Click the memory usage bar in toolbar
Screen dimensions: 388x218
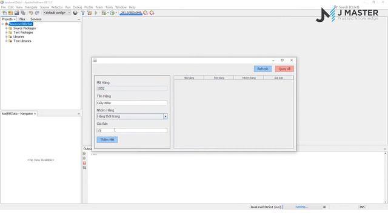[x=131, y=13]
